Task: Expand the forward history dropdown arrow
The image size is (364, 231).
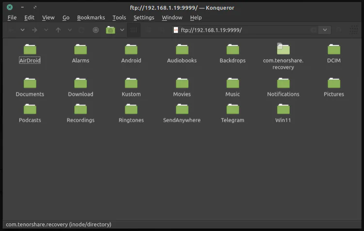Action: [46, 30]
